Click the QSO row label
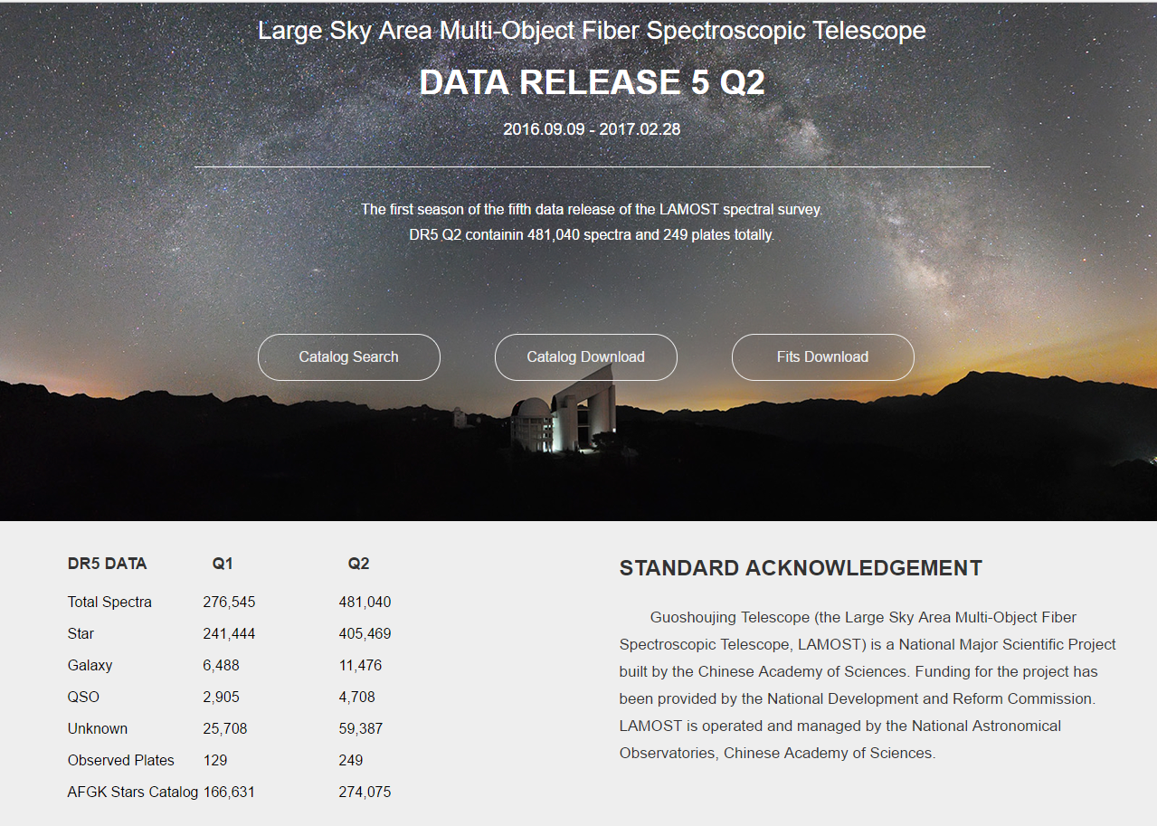Screen dimensions: 1157x826 (x=83, y=698)
